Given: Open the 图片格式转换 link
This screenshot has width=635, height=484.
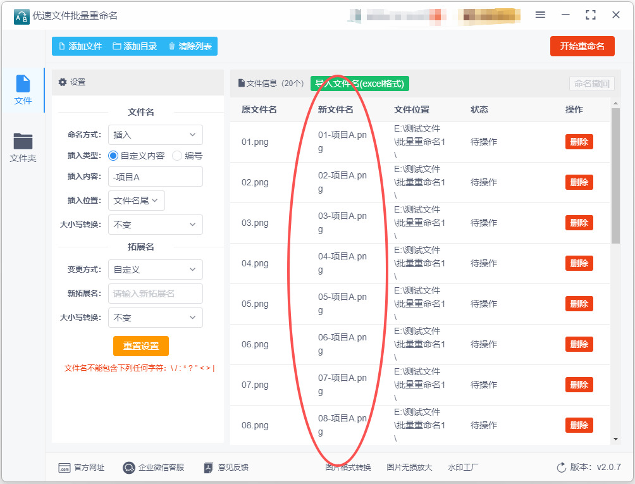Looking at the screenshot, I should click(x=348, y=468).
